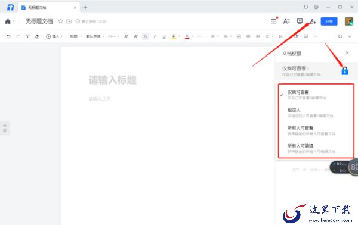Image resolution: width=358 pixels, height=225 pixels.
Task: Search within document via magnifier icon
Action: point(340,36)
